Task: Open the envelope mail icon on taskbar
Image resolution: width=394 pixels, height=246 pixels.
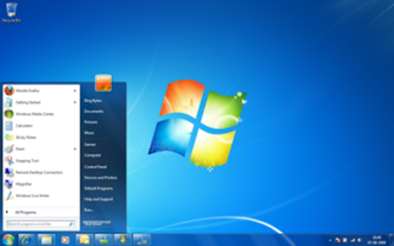Action: coord(84,240)
